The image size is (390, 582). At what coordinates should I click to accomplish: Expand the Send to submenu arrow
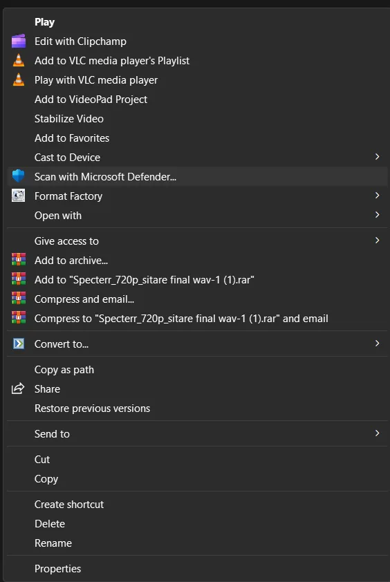[377, 433]
